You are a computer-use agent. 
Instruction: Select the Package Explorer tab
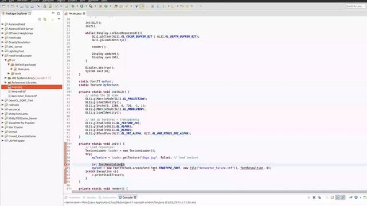click(16, 14)
